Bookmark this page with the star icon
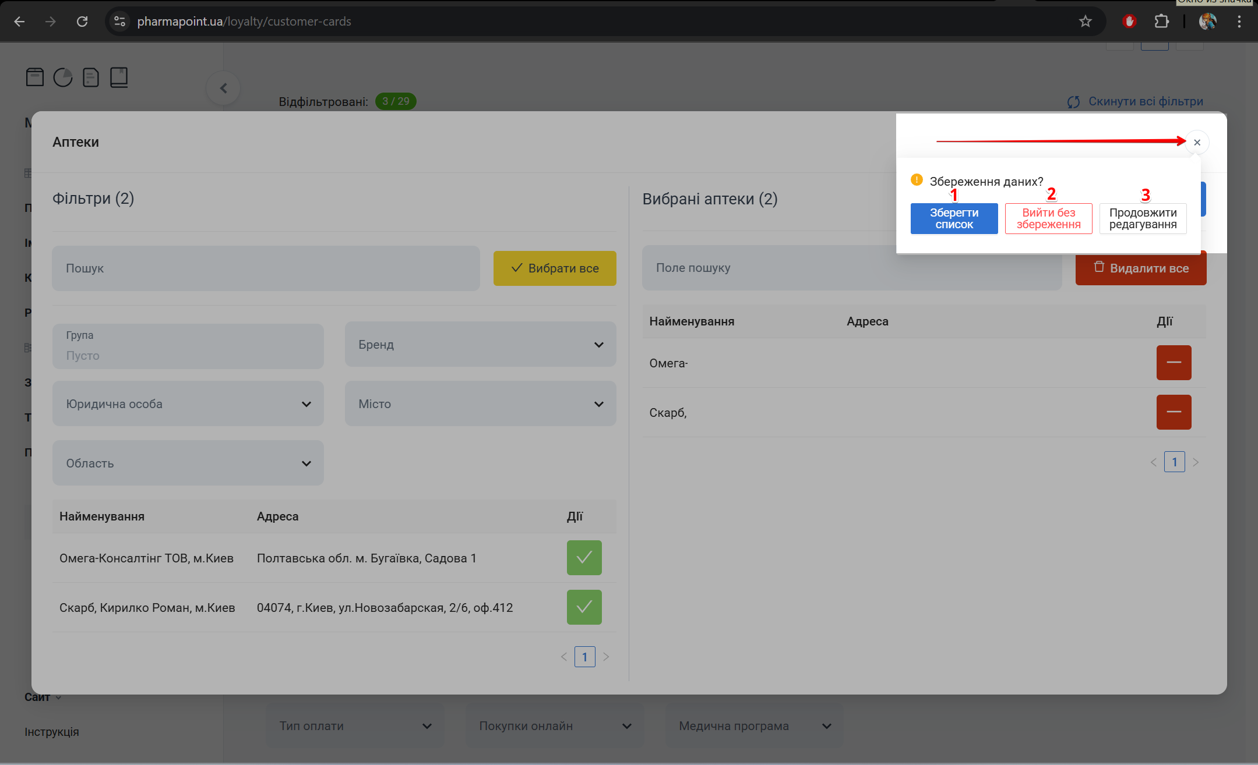Viewport: 1258px width, 765px height. tap(1085, 22)
